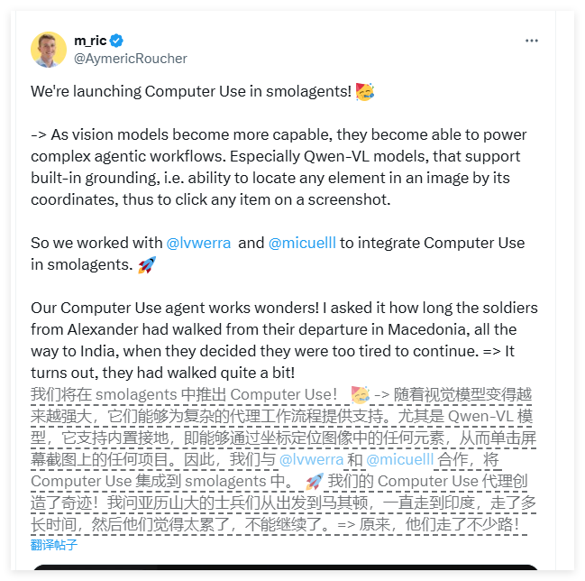Open the tweet's three-dot more menu
The width and height of the screenshot is (585, 581).
(x=532, y=41)
